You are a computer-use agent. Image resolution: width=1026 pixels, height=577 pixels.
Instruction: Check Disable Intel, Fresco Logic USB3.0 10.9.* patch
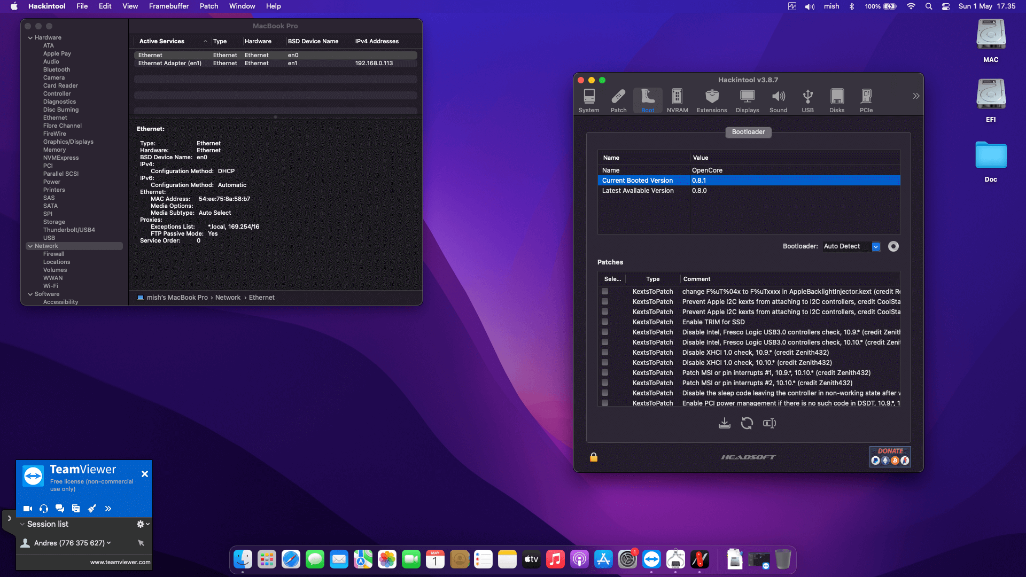pyautogui.click(x=605, y=332)
